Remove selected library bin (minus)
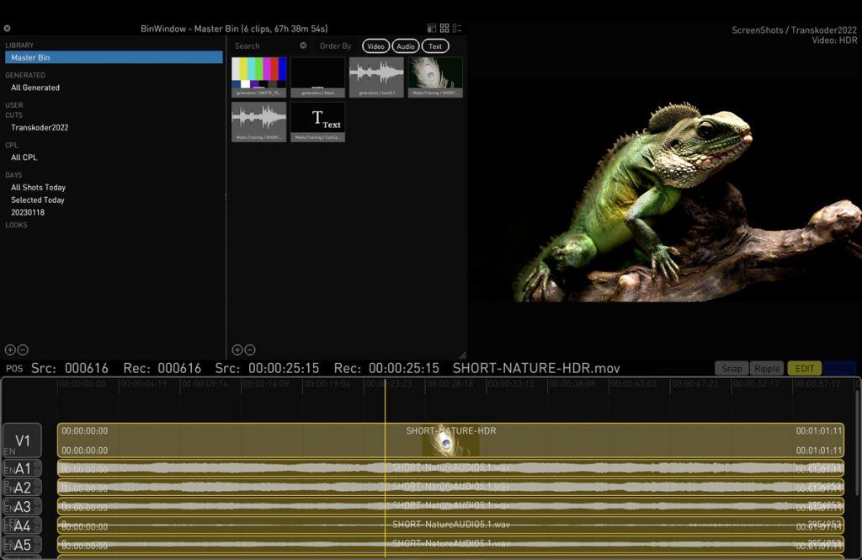 click(x=23, y=349)
